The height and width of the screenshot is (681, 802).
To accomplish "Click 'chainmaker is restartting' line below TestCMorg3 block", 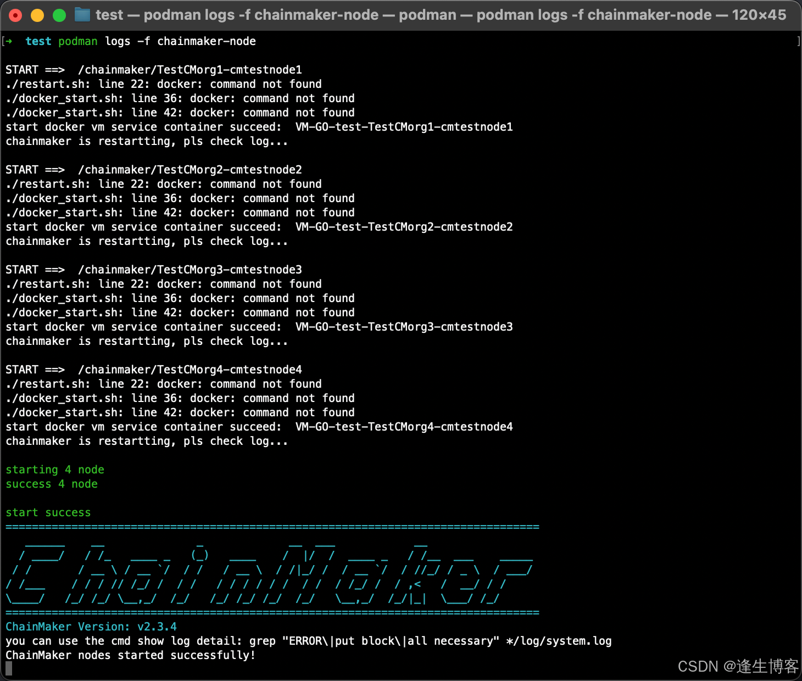I will pyautogui.click(x=147, y=341).
